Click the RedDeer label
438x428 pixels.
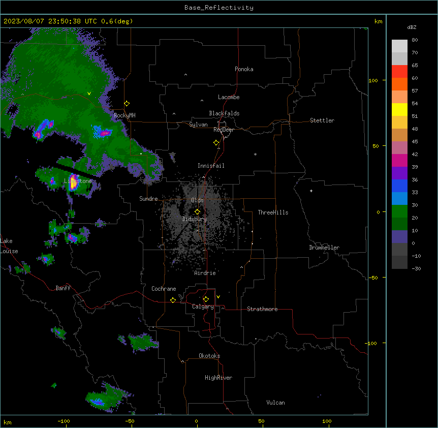click(224, 130)
